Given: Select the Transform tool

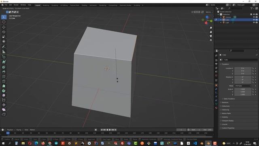Looking at the screenshot, I should click(4, 41).
